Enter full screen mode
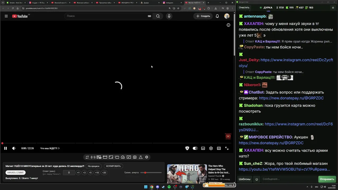 tap(227, 148)
